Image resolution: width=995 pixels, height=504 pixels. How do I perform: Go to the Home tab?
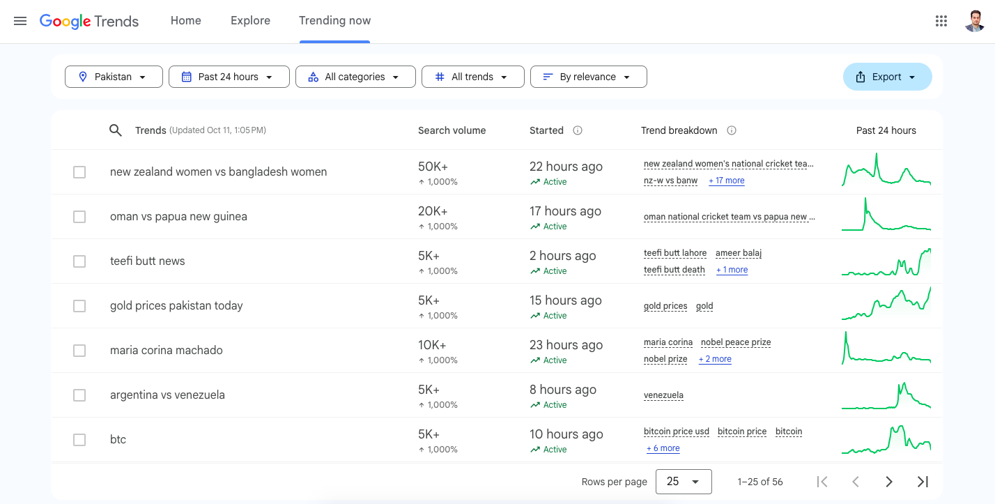tap(186, 21)
